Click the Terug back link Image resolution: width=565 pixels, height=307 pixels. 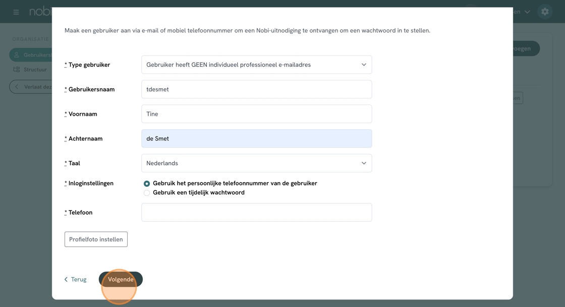(x=75, y=279)
